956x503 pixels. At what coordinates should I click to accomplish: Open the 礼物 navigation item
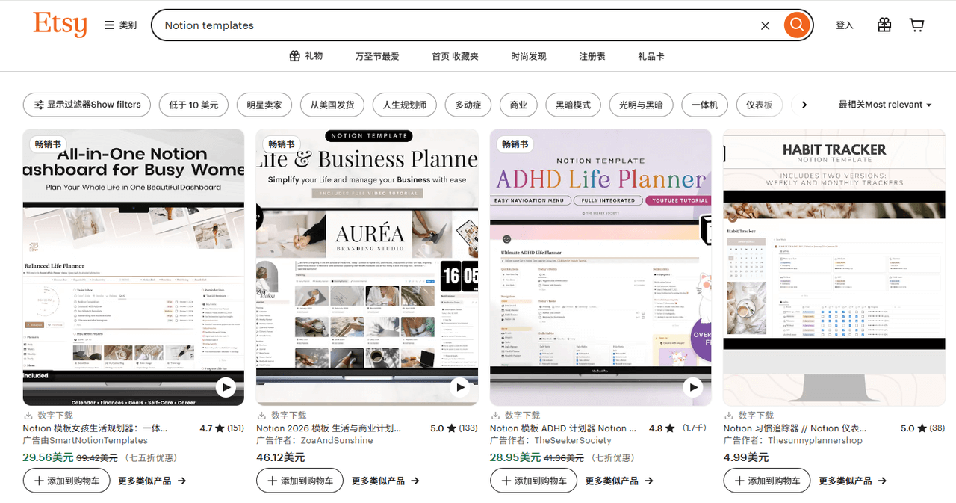[306, 56]
